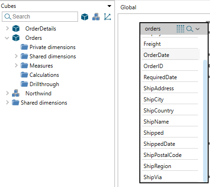Select the Calculations tree item

click(44, 75)
